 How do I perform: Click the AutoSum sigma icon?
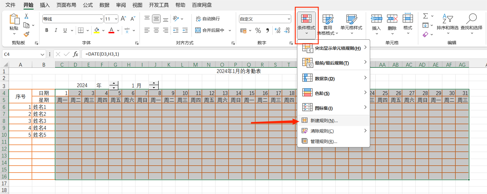tap(426, 16)
